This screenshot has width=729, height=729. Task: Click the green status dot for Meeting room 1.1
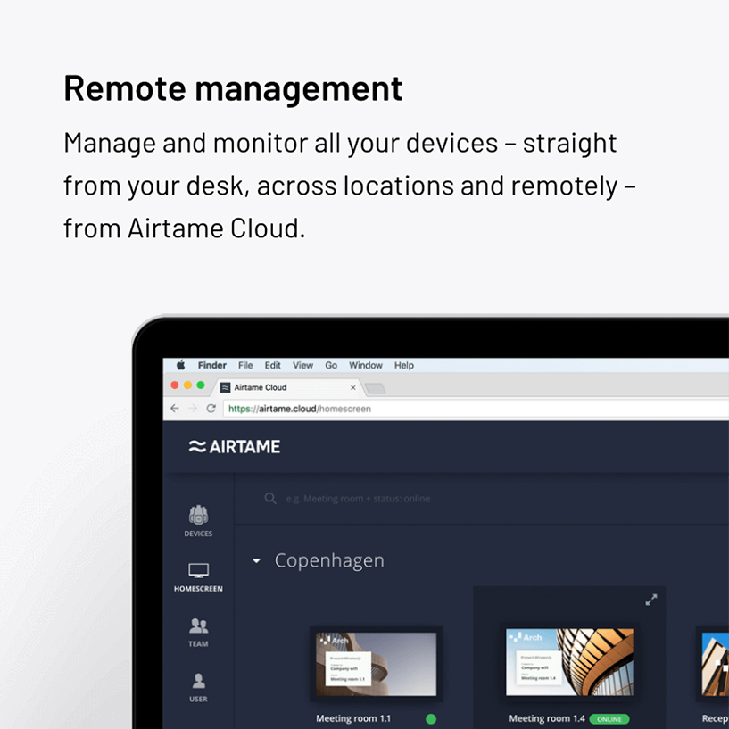(431, 718)
